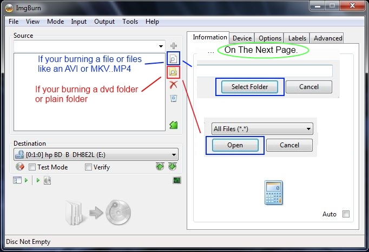
Task: Toggle the Auto checkbox
Action: (346, 214)
